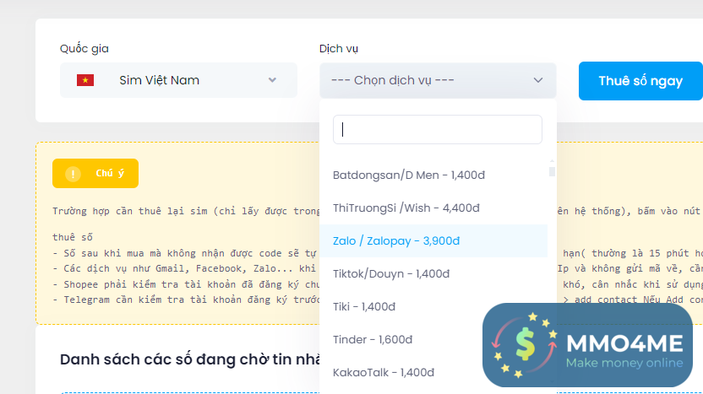
Task: Click the exclamation icon in Chú ý badge
Action: [73, 174]
